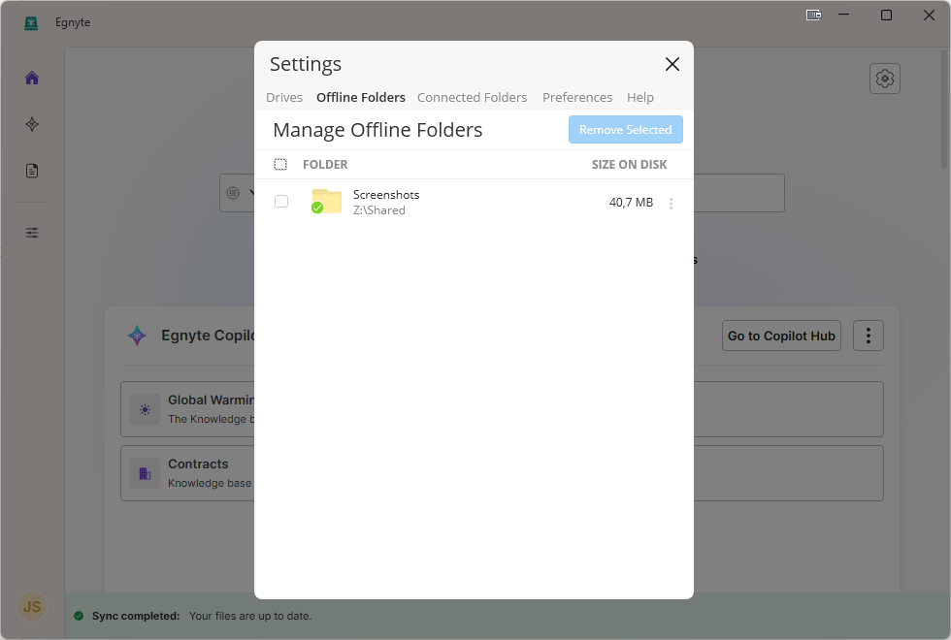Image resolution: width=951 pixels, height=640 pixels.
Task: Open the three-dot menu for Screenshots
Action: click(671, 203)
